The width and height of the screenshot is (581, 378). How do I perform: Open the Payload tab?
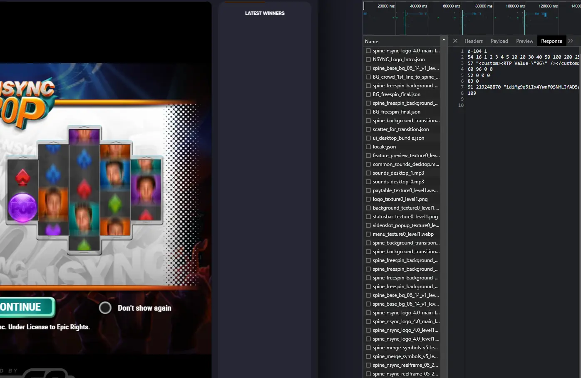499,41
